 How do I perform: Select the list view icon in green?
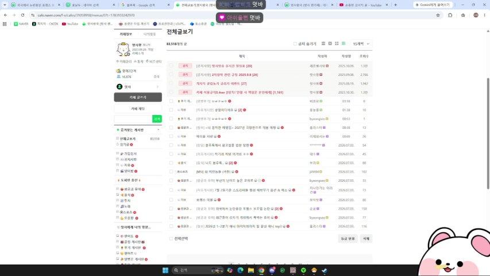(x=344, y=44)
